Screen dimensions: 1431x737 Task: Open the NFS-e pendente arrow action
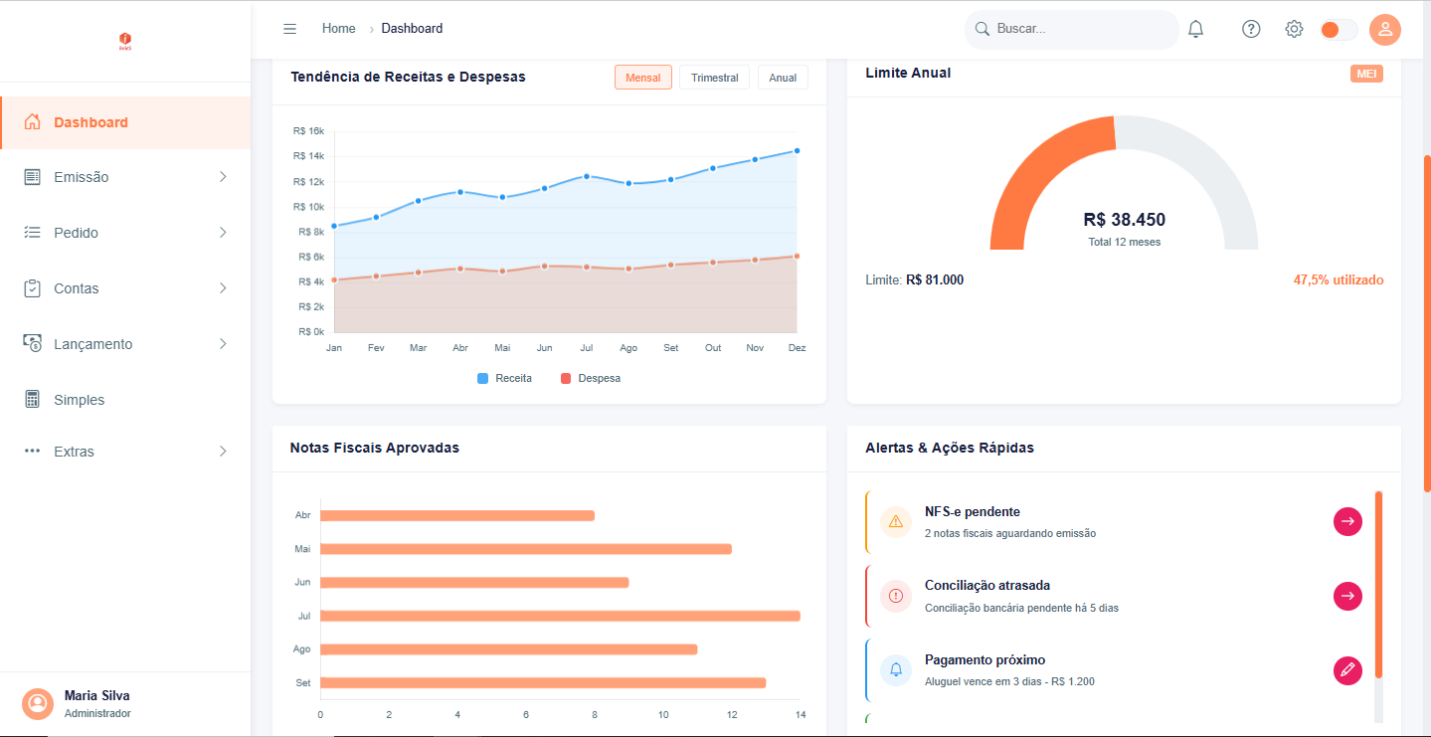point(1347,521)
